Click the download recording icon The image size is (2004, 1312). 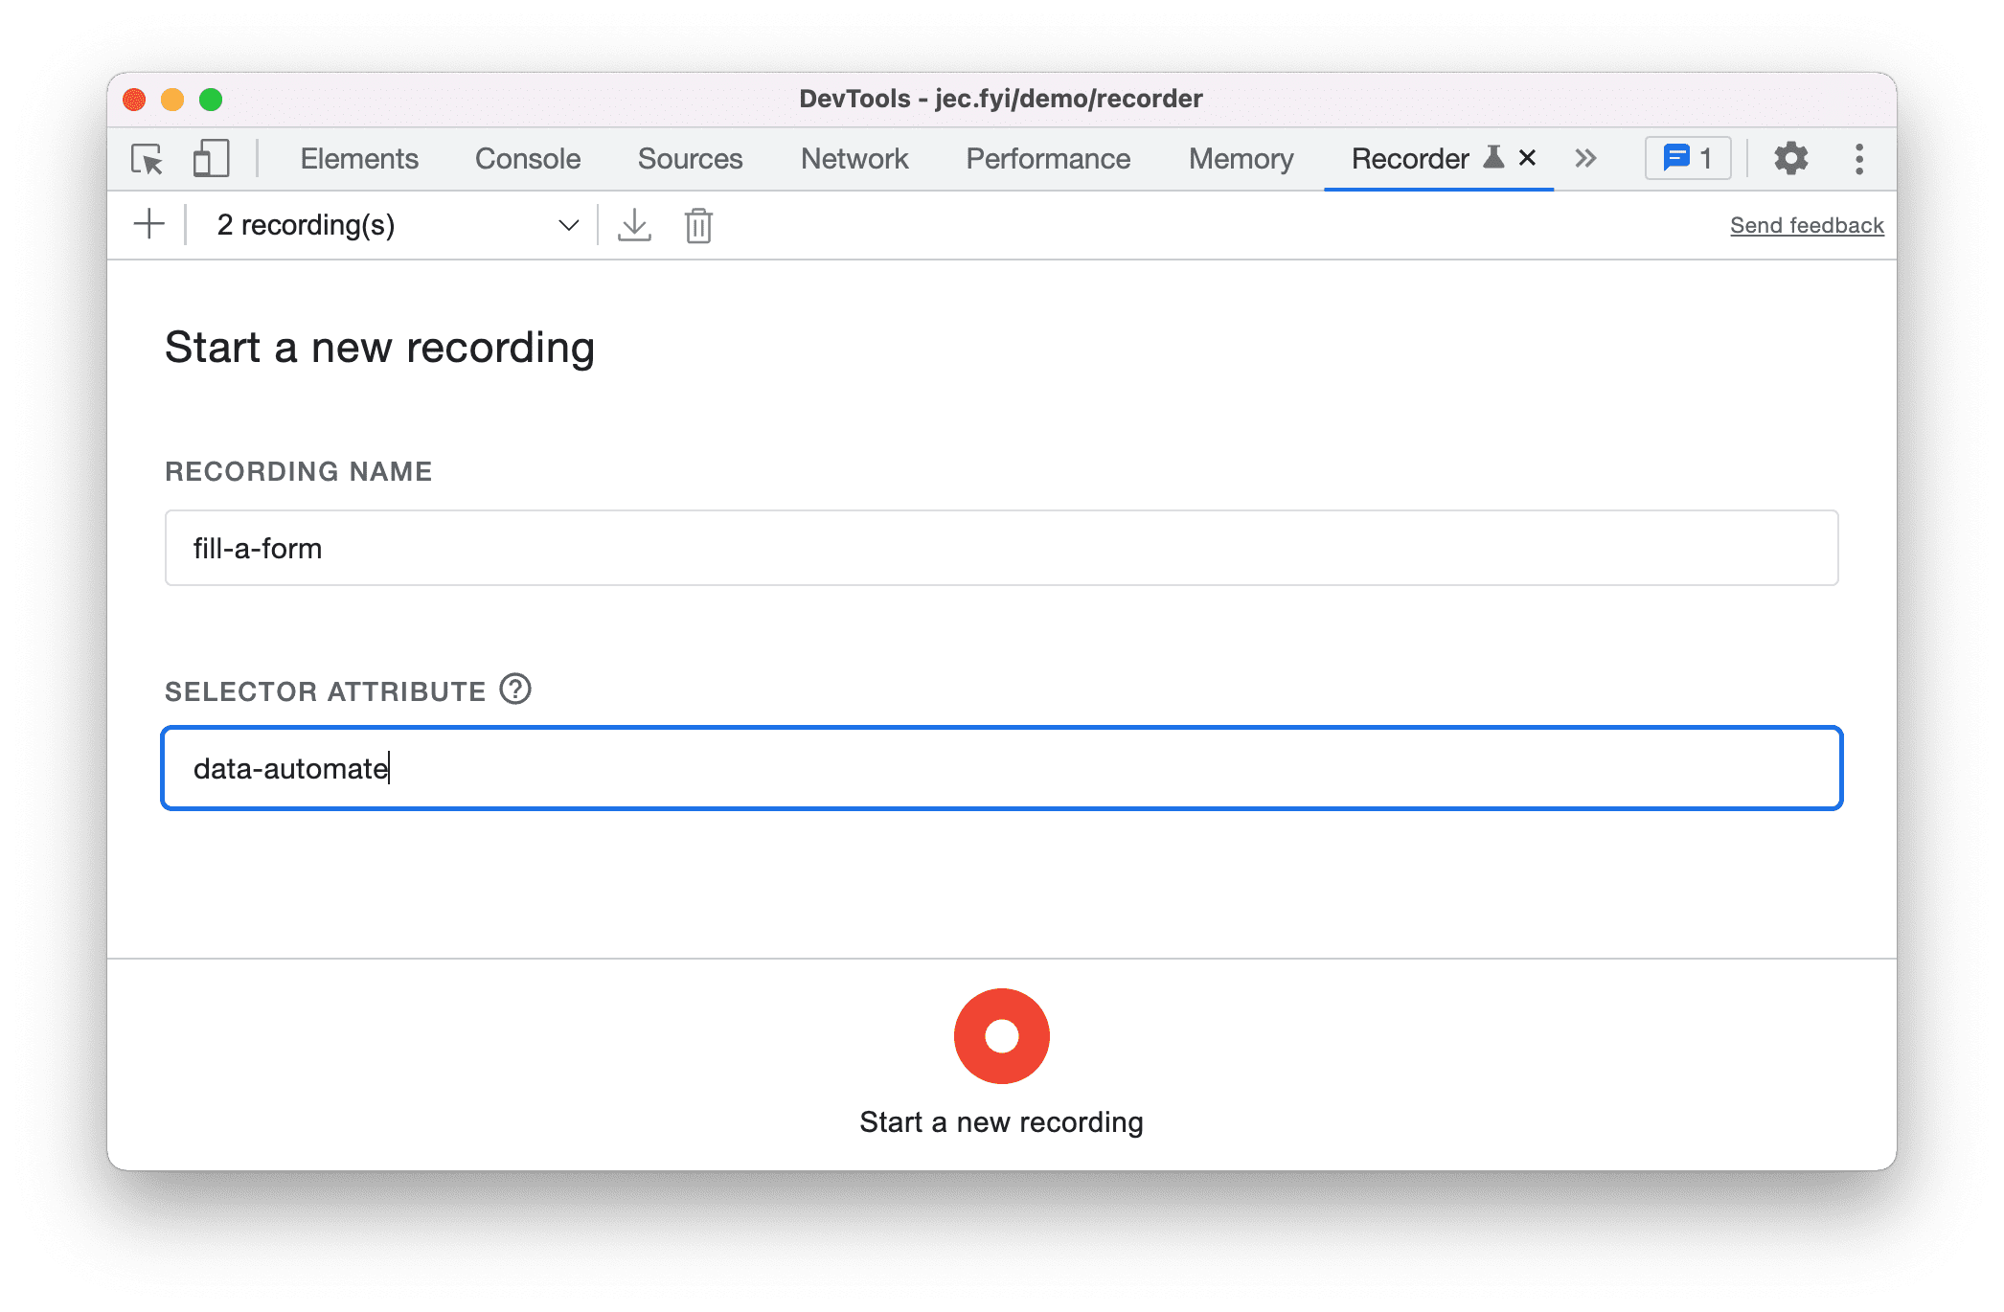click(634, 224)
